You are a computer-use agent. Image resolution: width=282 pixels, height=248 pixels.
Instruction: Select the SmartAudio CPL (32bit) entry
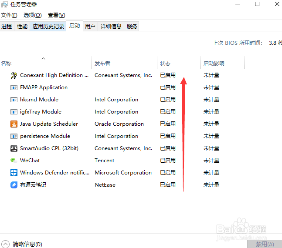49,148
